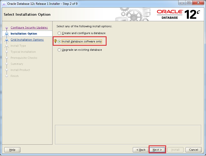Open the Configure Security Updates step link

click(x=29, y=28)
